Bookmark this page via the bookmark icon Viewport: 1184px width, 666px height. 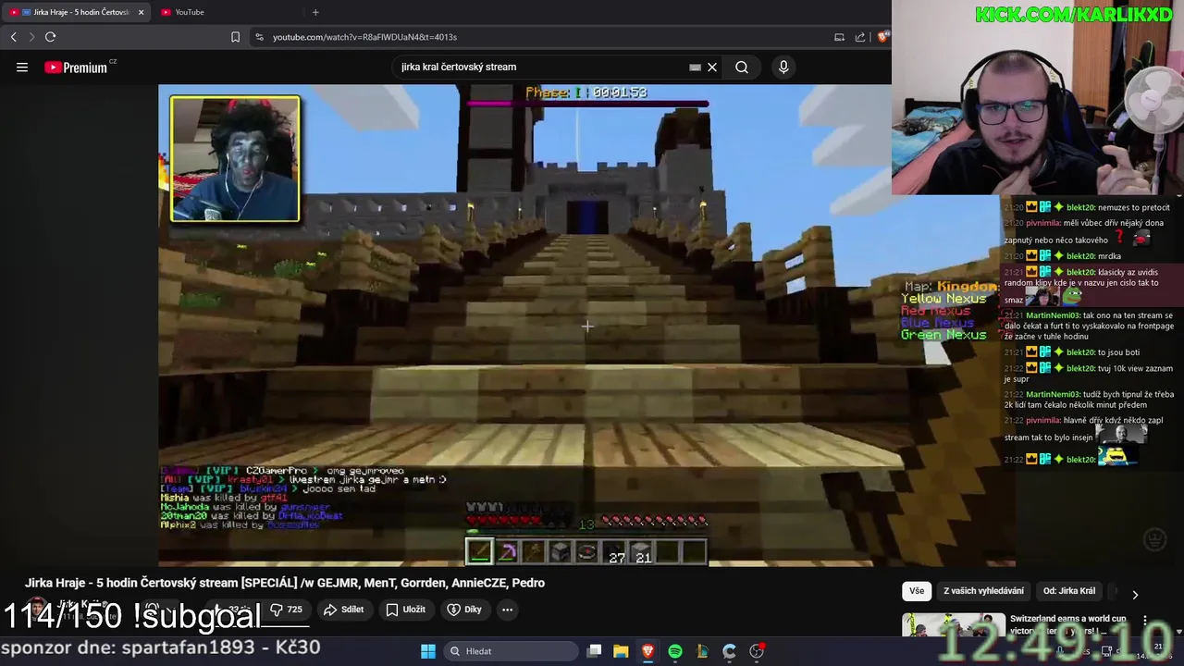pos(235,37)
